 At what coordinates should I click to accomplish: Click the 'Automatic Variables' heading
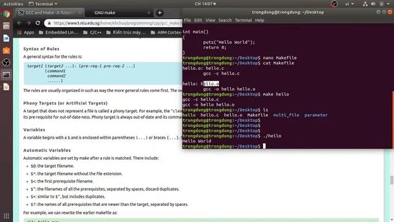pos(47,150)
